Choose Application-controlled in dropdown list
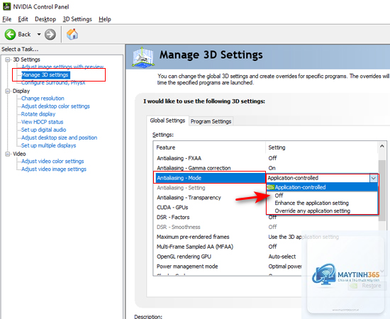 pyautogui.click(x=322, y=187)
